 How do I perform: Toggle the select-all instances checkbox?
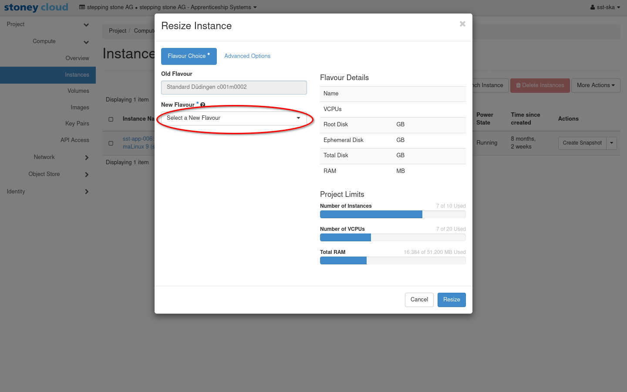[x=111, y=119]
